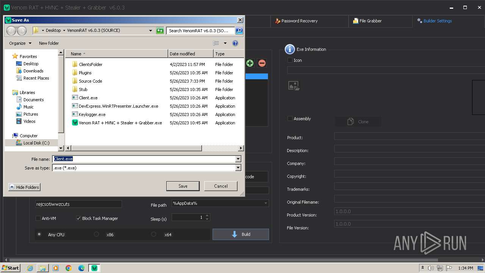The image size is (485, 273).
Task: Select the x86 radio button
Action: point(96,234)
